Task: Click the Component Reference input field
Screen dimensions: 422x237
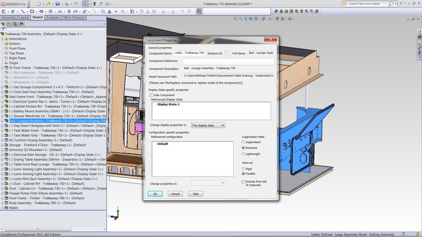Action: pyautogui.click(x=228, y=61)
